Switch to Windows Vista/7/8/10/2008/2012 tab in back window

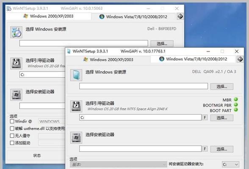point(133,16)
